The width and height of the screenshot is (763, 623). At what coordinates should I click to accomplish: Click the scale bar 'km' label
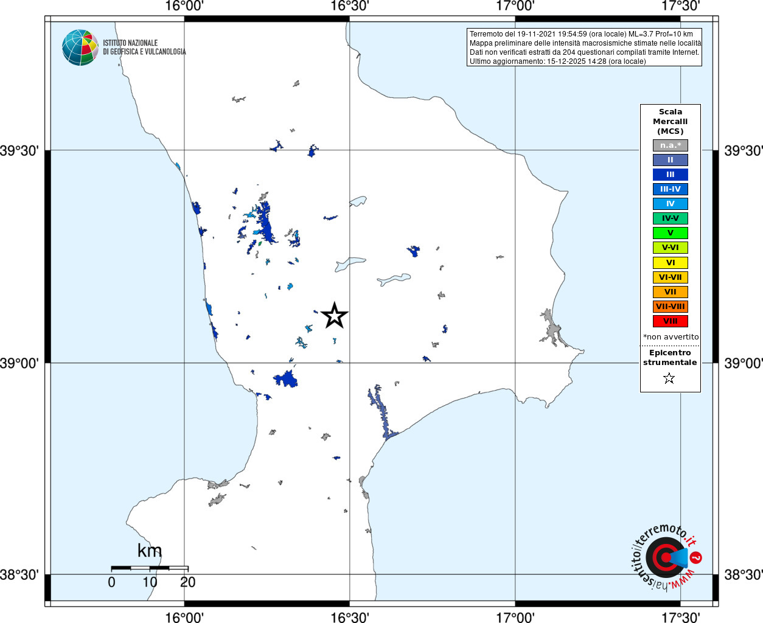(x=150, y=551)
